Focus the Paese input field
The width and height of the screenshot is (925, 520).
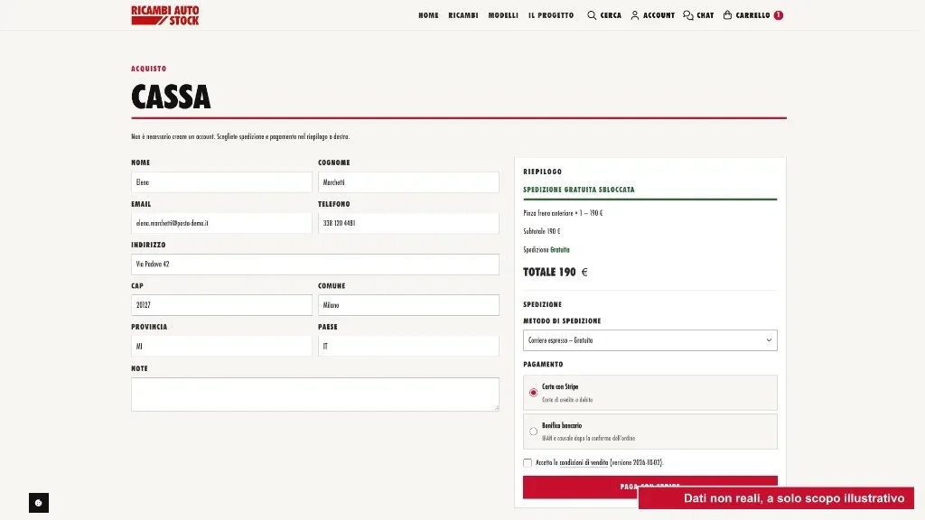[x=408, y=346]
